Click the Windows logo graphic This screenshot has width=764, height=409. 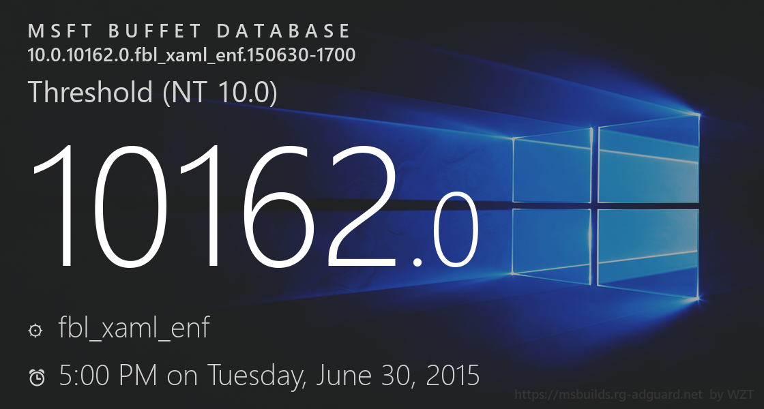(x=606, y=207)
